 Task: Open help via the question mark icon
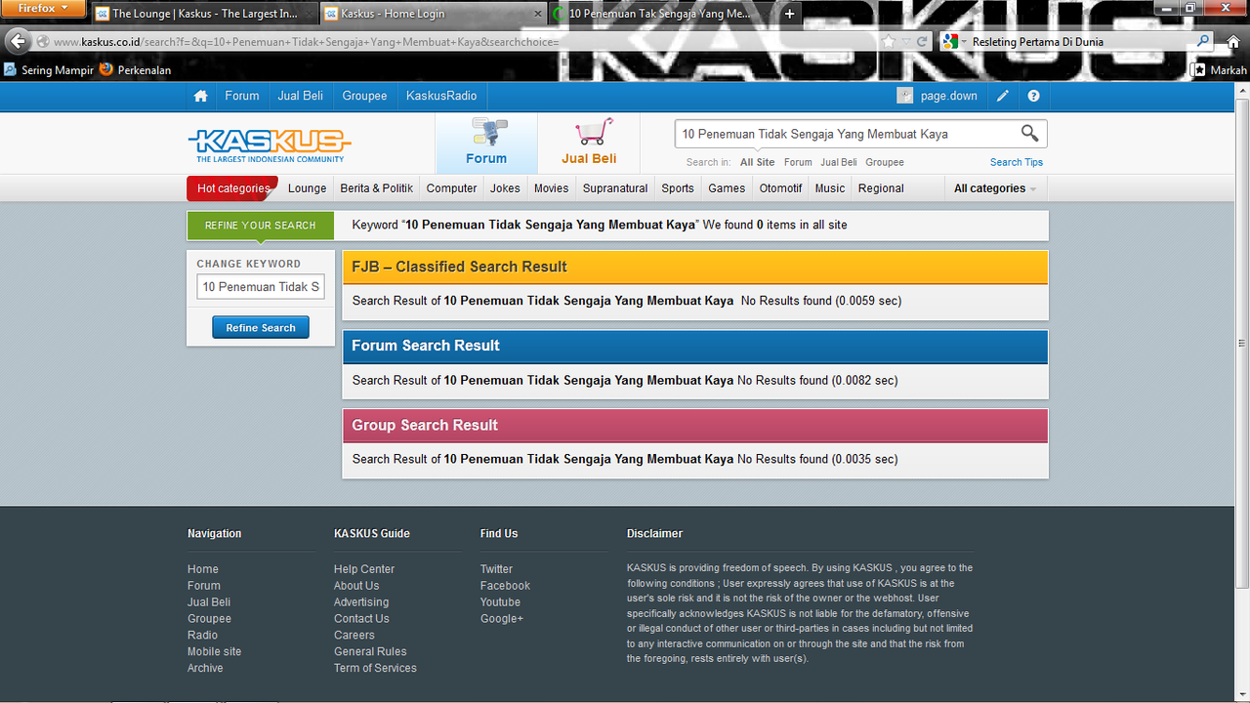click(x=1033, y=96)
